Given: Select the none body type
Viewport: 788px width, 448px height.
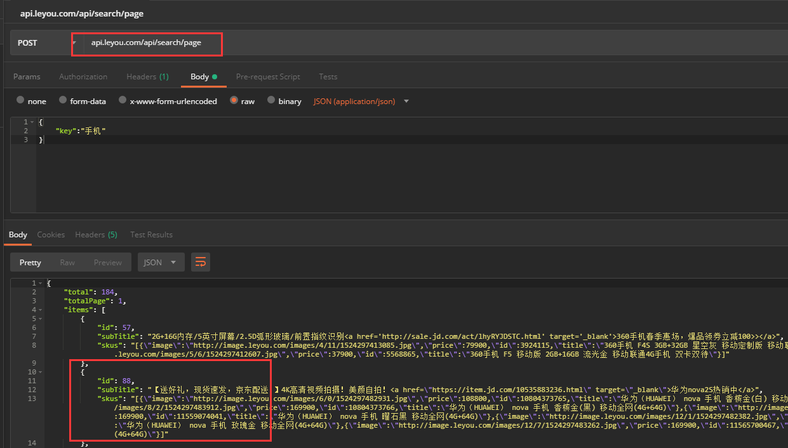Looking at the screenshot, I should tap(31, 101).
